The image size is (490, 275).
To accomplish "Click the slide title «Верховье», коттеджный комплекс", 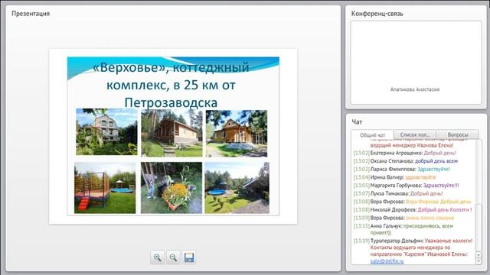I will coord(171,85).
